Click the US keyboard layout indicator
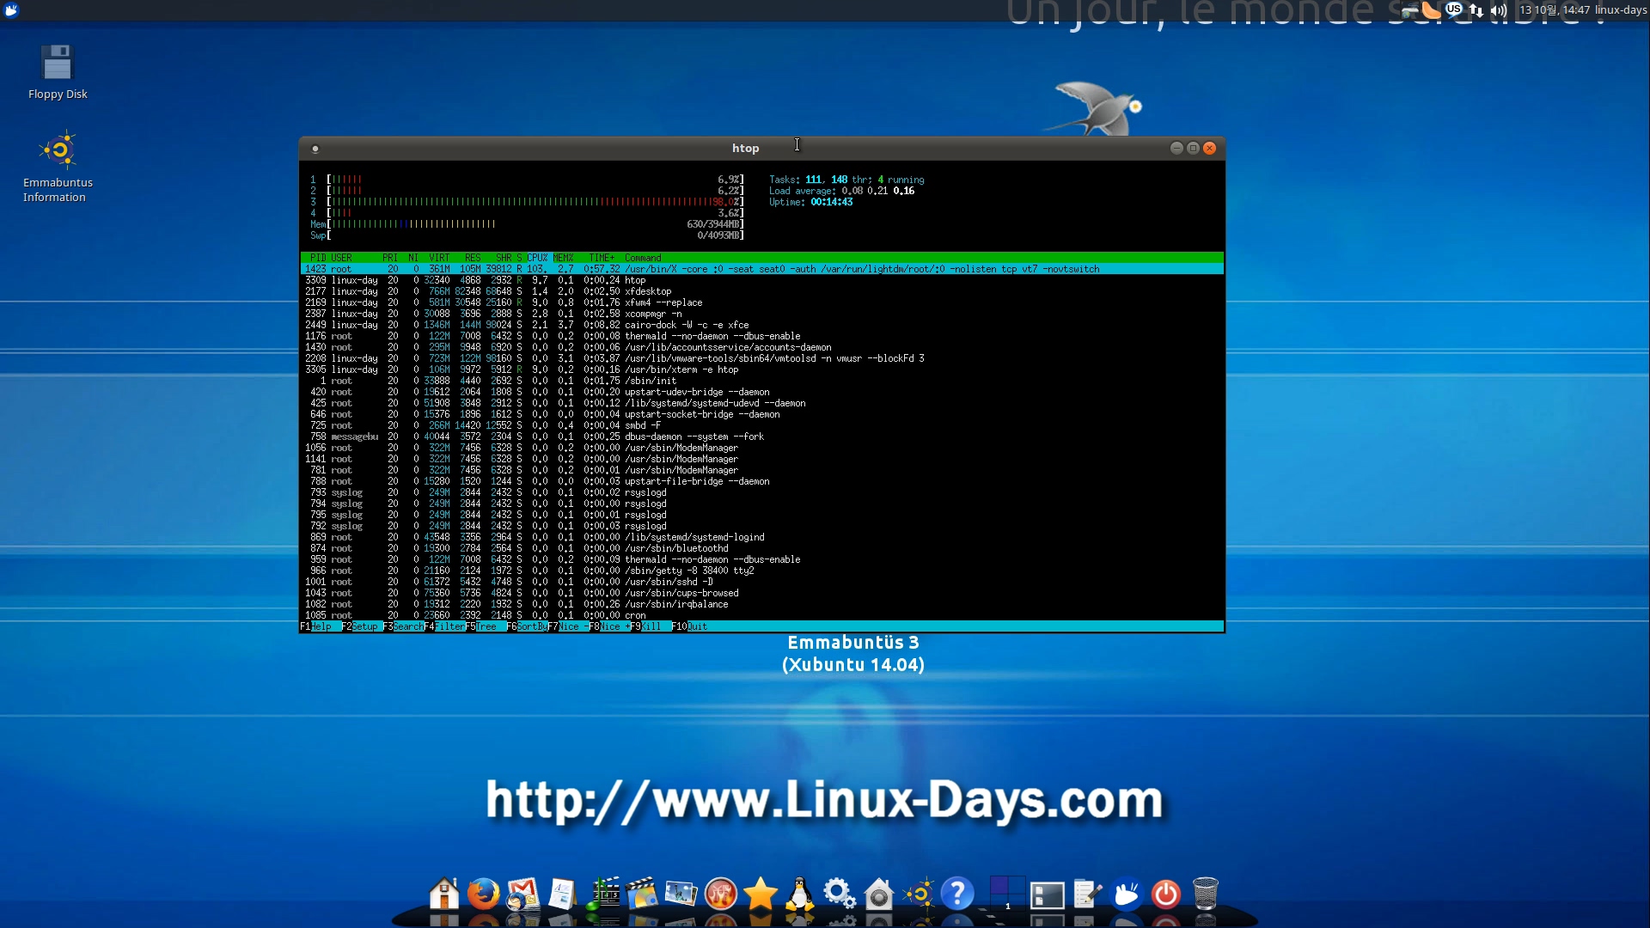The width and height of the screenshot is (1650, 928). (x=1453, y=9)
